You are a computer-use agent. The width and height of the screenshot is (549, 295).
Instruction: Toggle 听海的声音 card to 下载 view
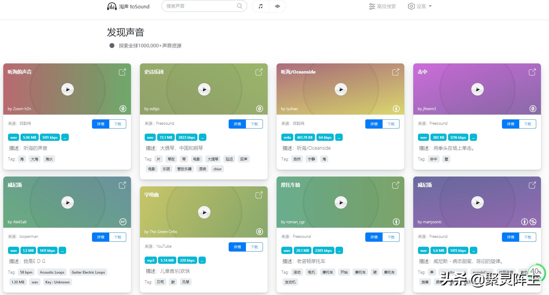coord(118,124)
